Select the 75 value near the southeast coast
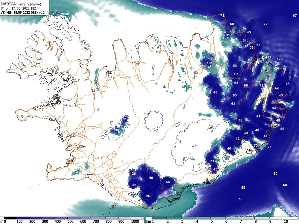The height and width of the screenshot is (224, 299). [256, 145]
